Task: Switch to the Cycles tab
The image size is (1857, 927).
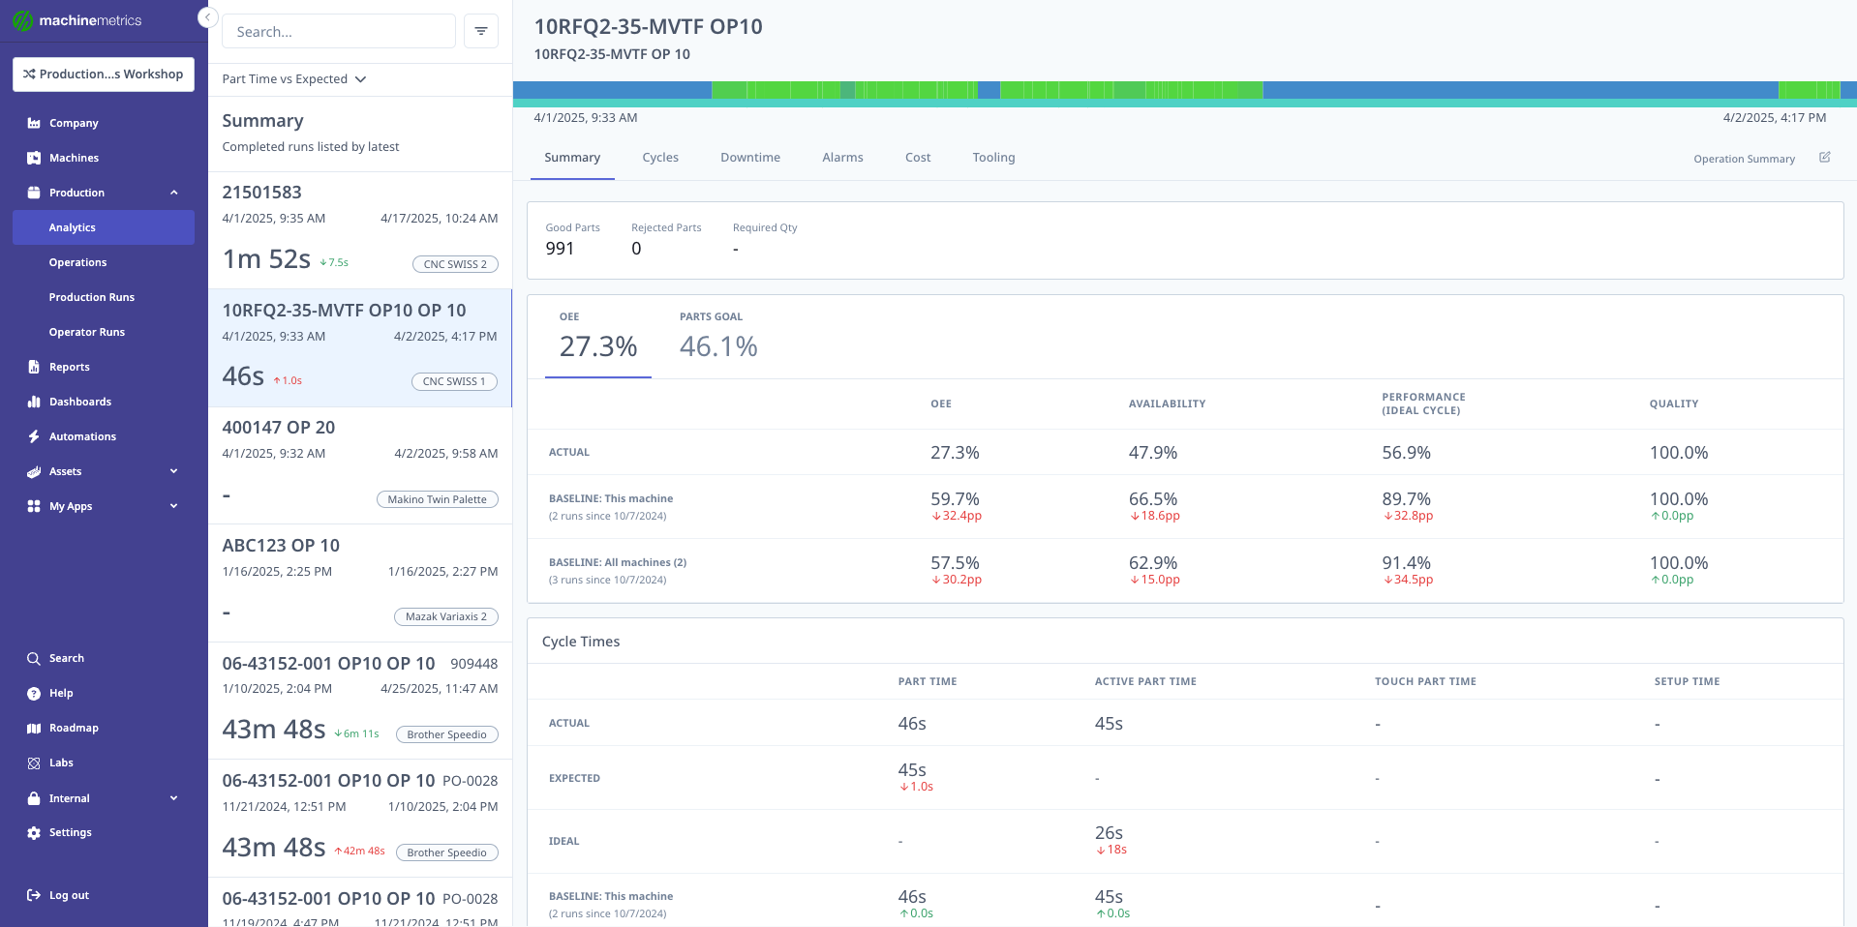Action: pos(660,158)
